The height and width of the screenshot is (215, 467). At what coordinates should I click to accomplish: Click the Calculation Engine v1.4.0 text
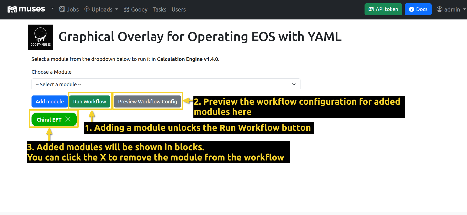pyautogui.click(x=188, y=59)
